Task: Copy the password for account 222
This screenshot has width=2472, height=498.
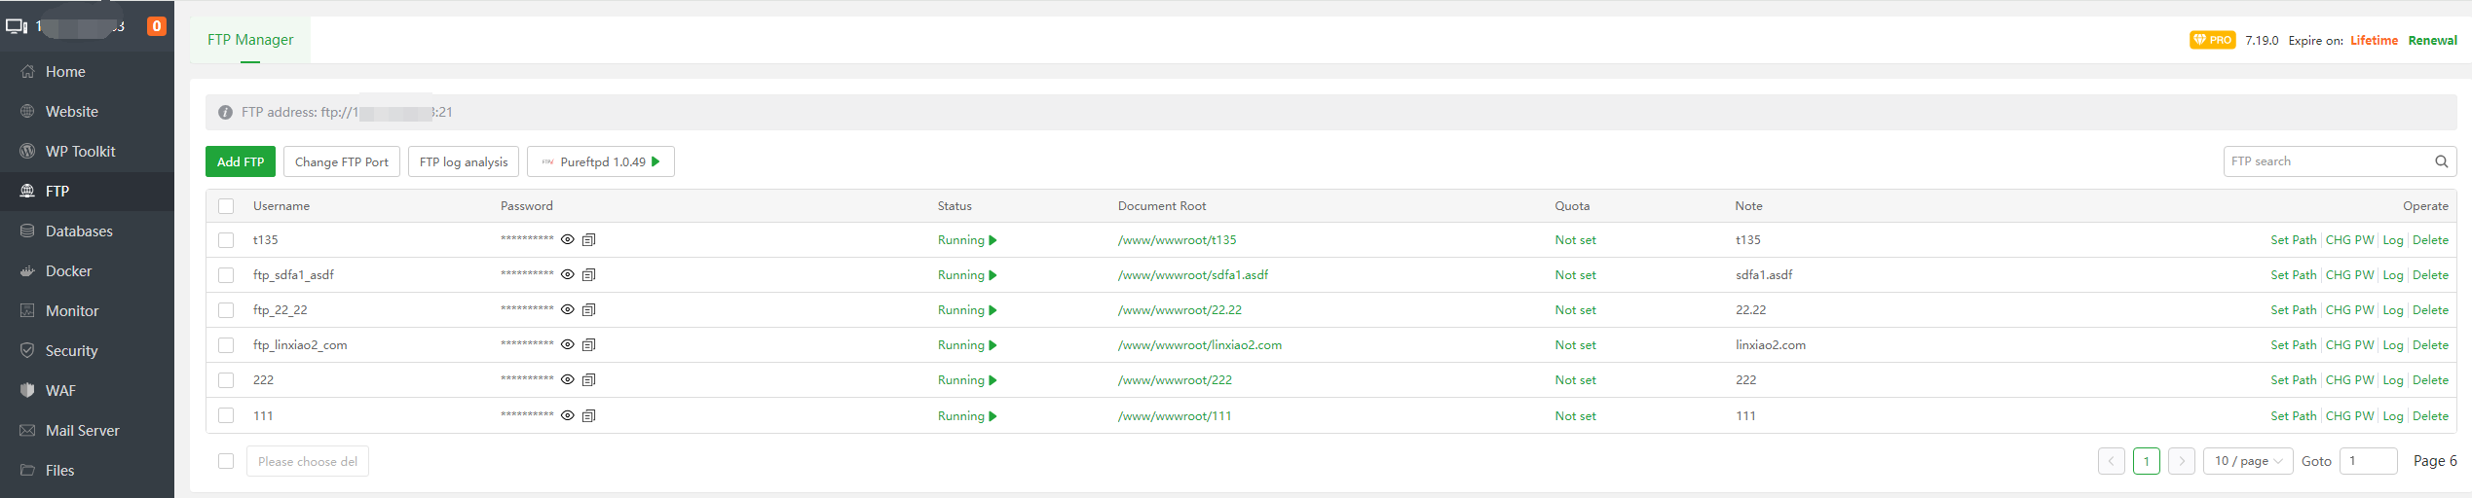Action: pyautogui.click(x=588, y=380)
